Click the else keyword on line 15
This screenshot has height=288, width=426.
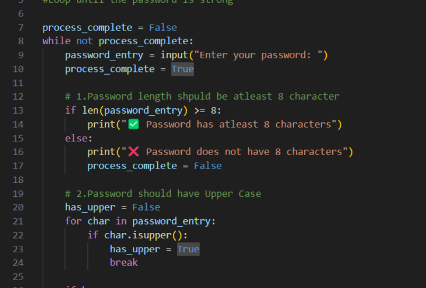[76, 138]
